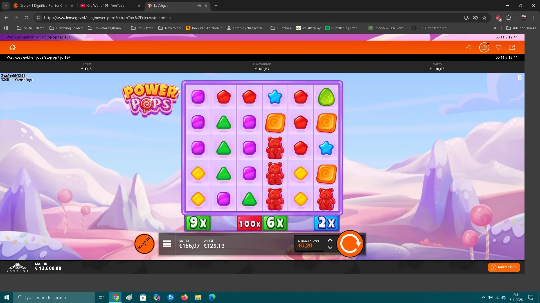
Task: Click the taskbar search box
Action: click(x=54, y=297)
